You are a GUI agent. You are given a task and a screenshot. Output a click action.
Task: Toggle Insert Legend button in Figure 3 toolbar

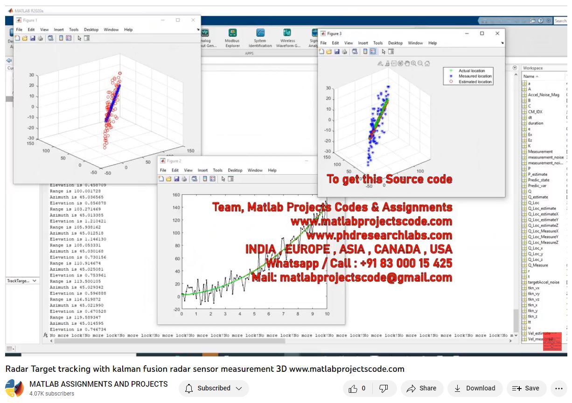pos(373,52)
